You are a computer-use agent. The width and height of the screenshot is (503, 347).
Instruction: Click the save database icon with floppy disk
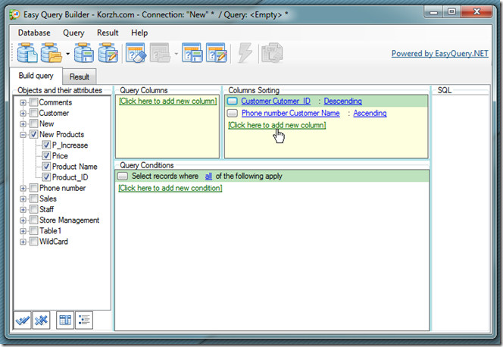(x=84, y=52)
